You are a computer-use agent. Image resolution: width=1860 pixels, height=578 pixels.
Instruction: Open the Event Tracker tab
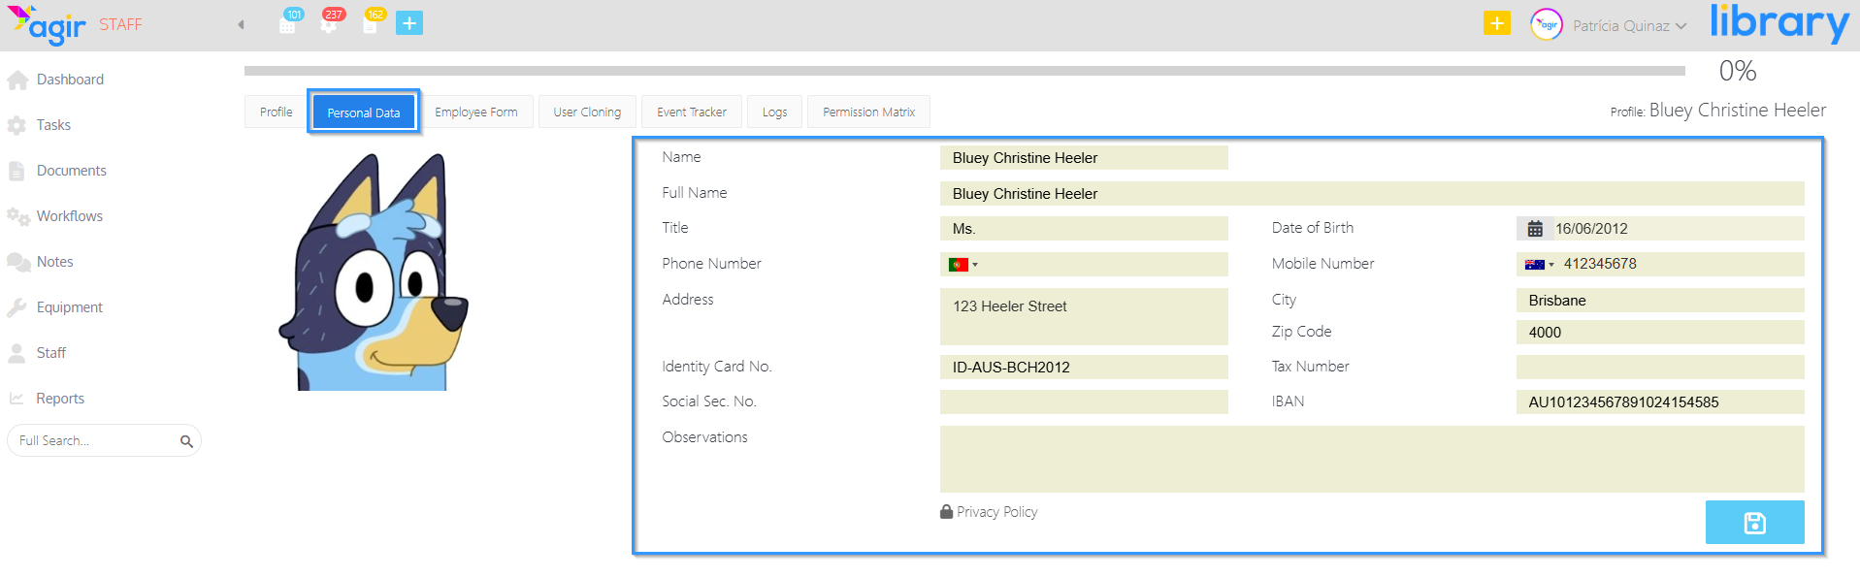tap(692, 112)
